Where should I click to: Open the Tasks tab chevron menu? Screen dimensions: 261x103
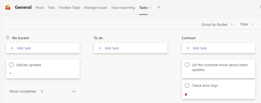click(150, 8)
